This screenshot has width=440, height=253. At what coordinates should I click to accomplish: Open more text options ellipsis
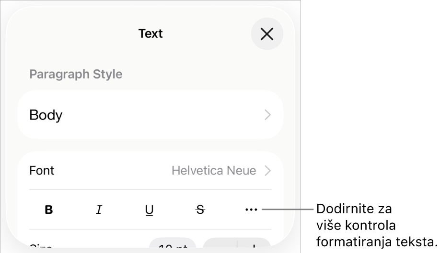251,209
